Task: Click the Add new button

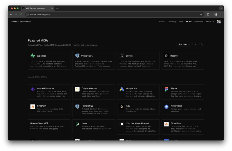Action: pyautogui.click(x=184, y=44)
